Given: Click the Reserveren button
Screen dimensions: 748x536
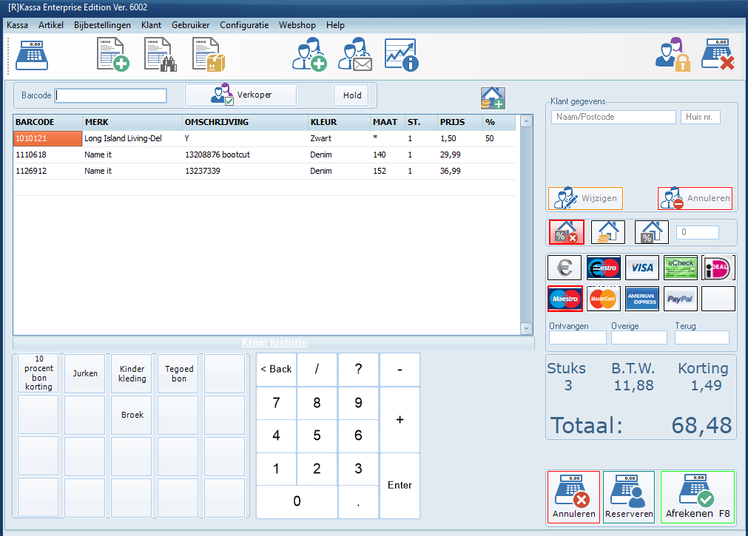Looking at the screenshot, I should click(629, 498).
